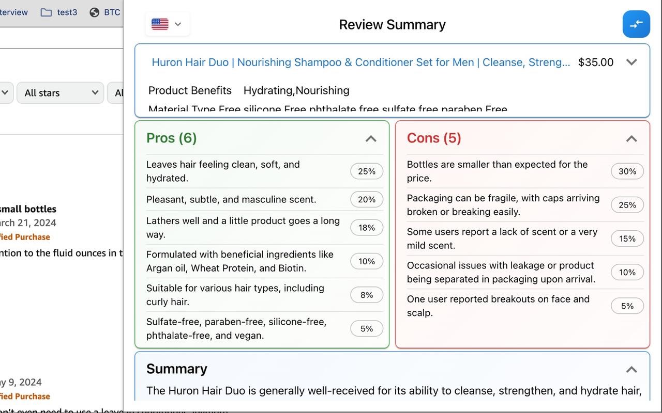Click the blue collapse panel icon button
Viewport: 662px width, 413px height.
coord(636,24)
